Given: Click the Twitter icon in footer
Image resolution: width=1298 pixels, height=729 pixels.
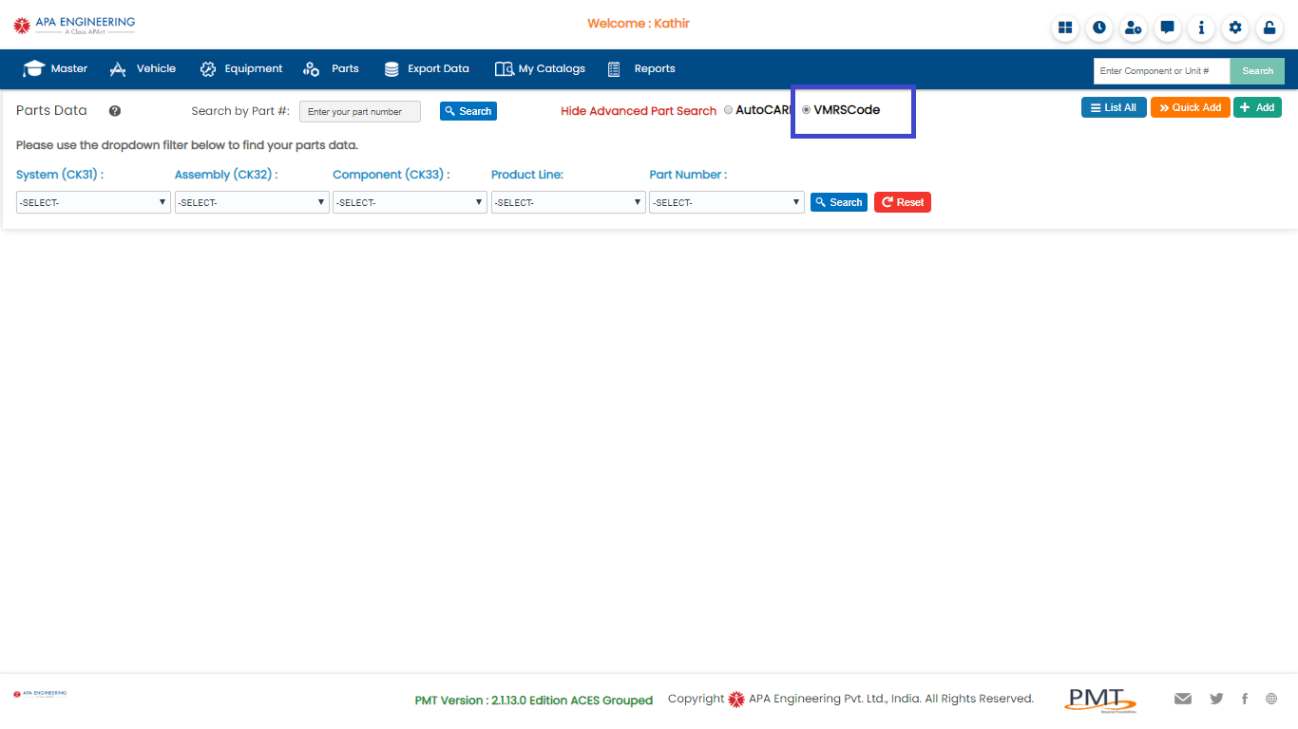Looking at the screenshot, I should [1216, 699].
